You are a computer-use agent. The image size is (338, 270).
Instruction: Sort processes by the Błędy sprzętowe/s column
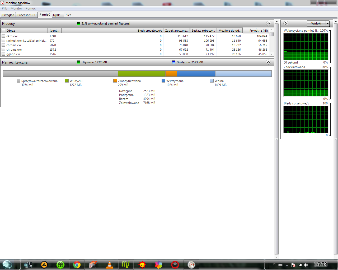coord(112,31)
